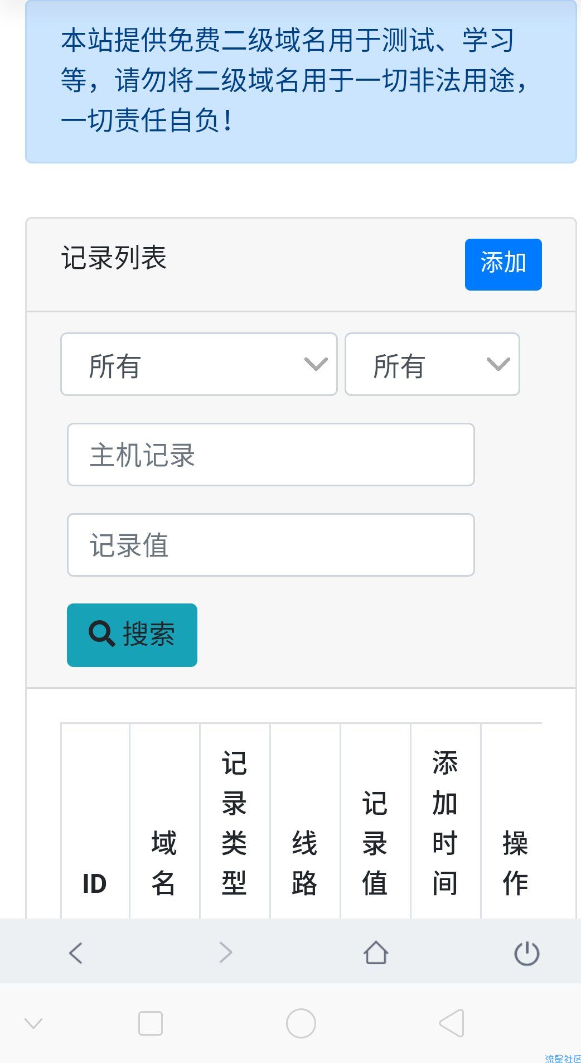Tap the Android home circle icon

[x=301, y=1023]
